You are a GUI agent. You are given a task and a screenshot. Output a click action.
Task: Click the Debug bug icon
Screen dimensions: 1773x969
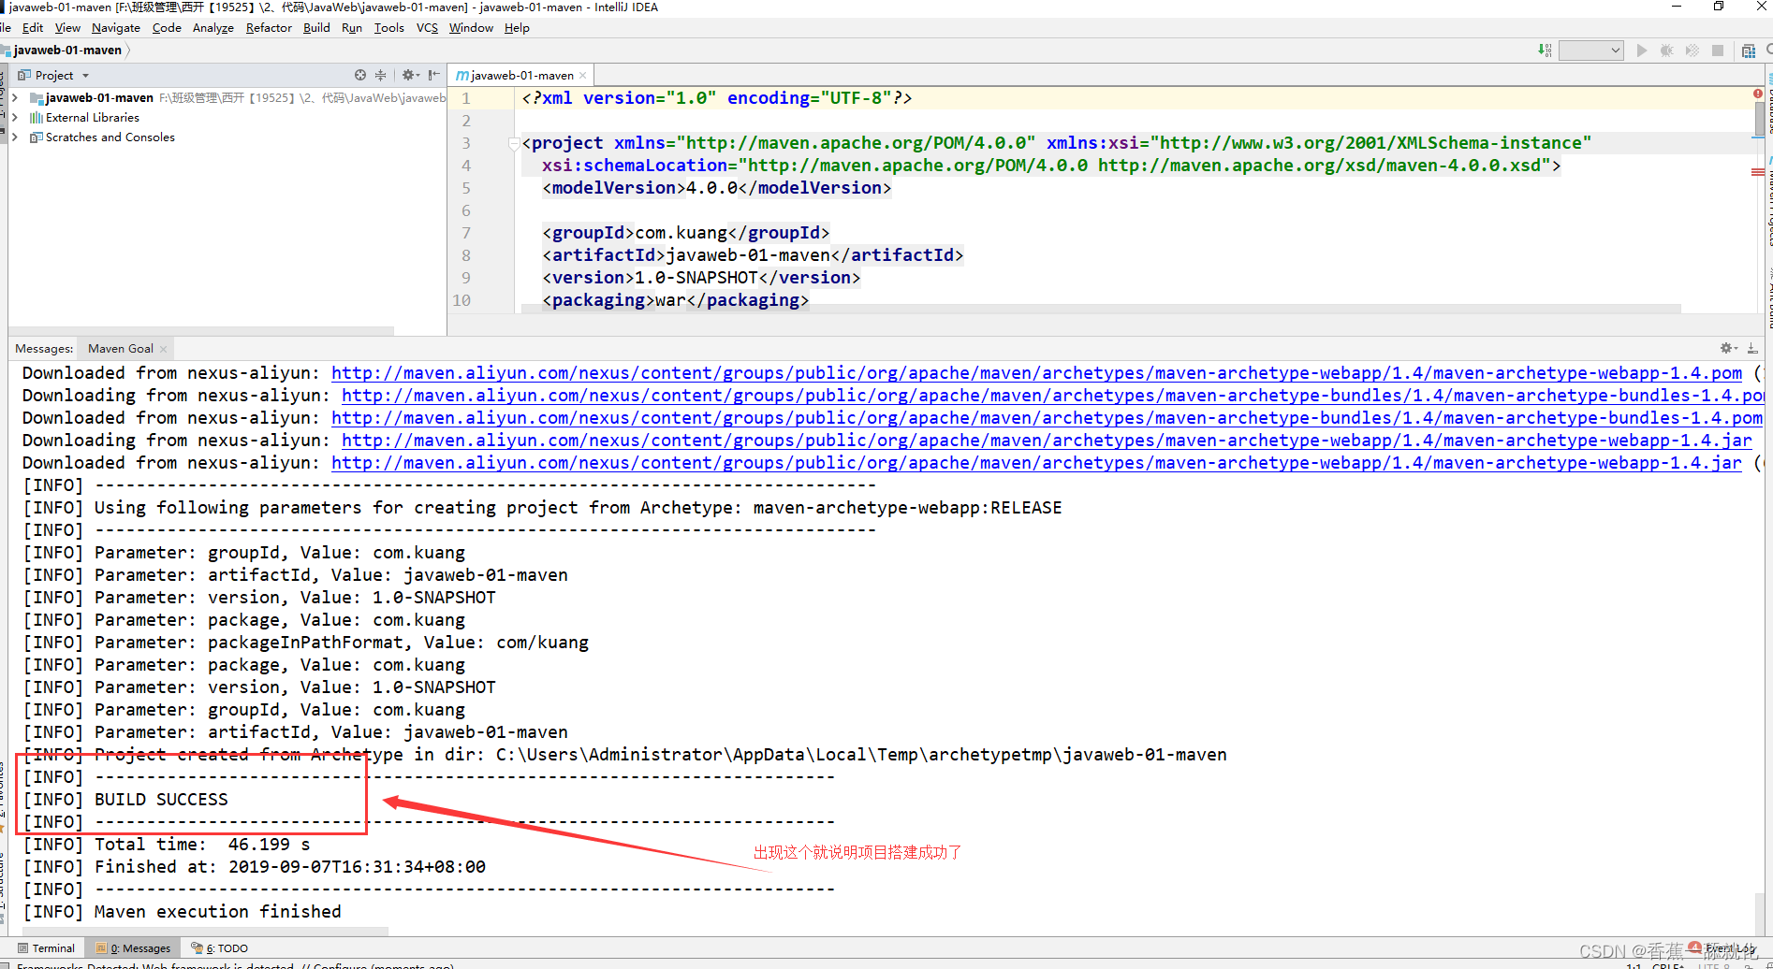point(1666,51)
